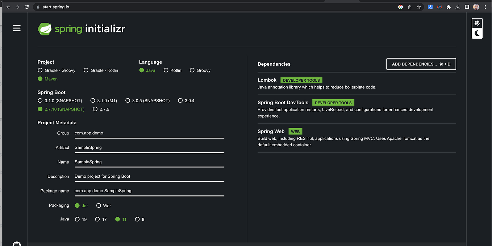
Task: Click the share icon in the toolbar
Action: pyautogui.click(x=410, y=7)
